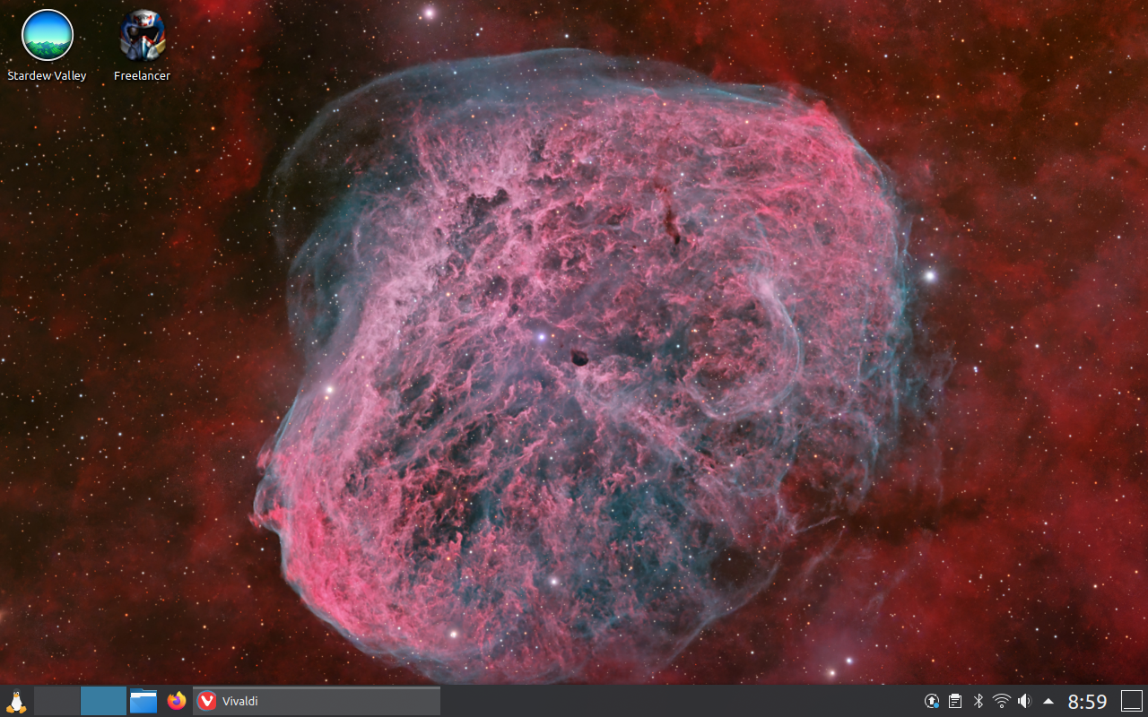Open the clipboard tray applet
The width and height of the screenshot is (1148, 717).
(x=956, y=701)
